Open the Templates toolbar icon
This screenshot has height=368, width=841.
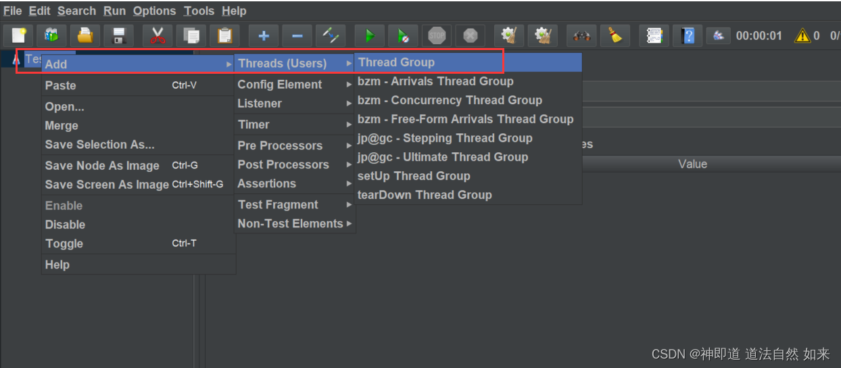pyautogui.click(x=52, y=36)
